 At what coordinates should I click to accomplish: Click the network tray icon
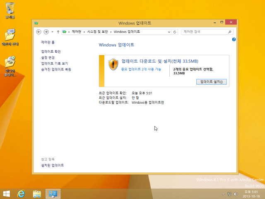[x=229, y=194]
